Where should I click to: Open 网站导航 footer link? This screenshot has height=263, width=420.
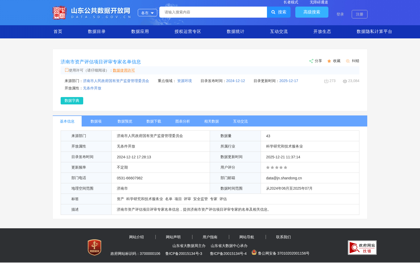coord(247,237)
